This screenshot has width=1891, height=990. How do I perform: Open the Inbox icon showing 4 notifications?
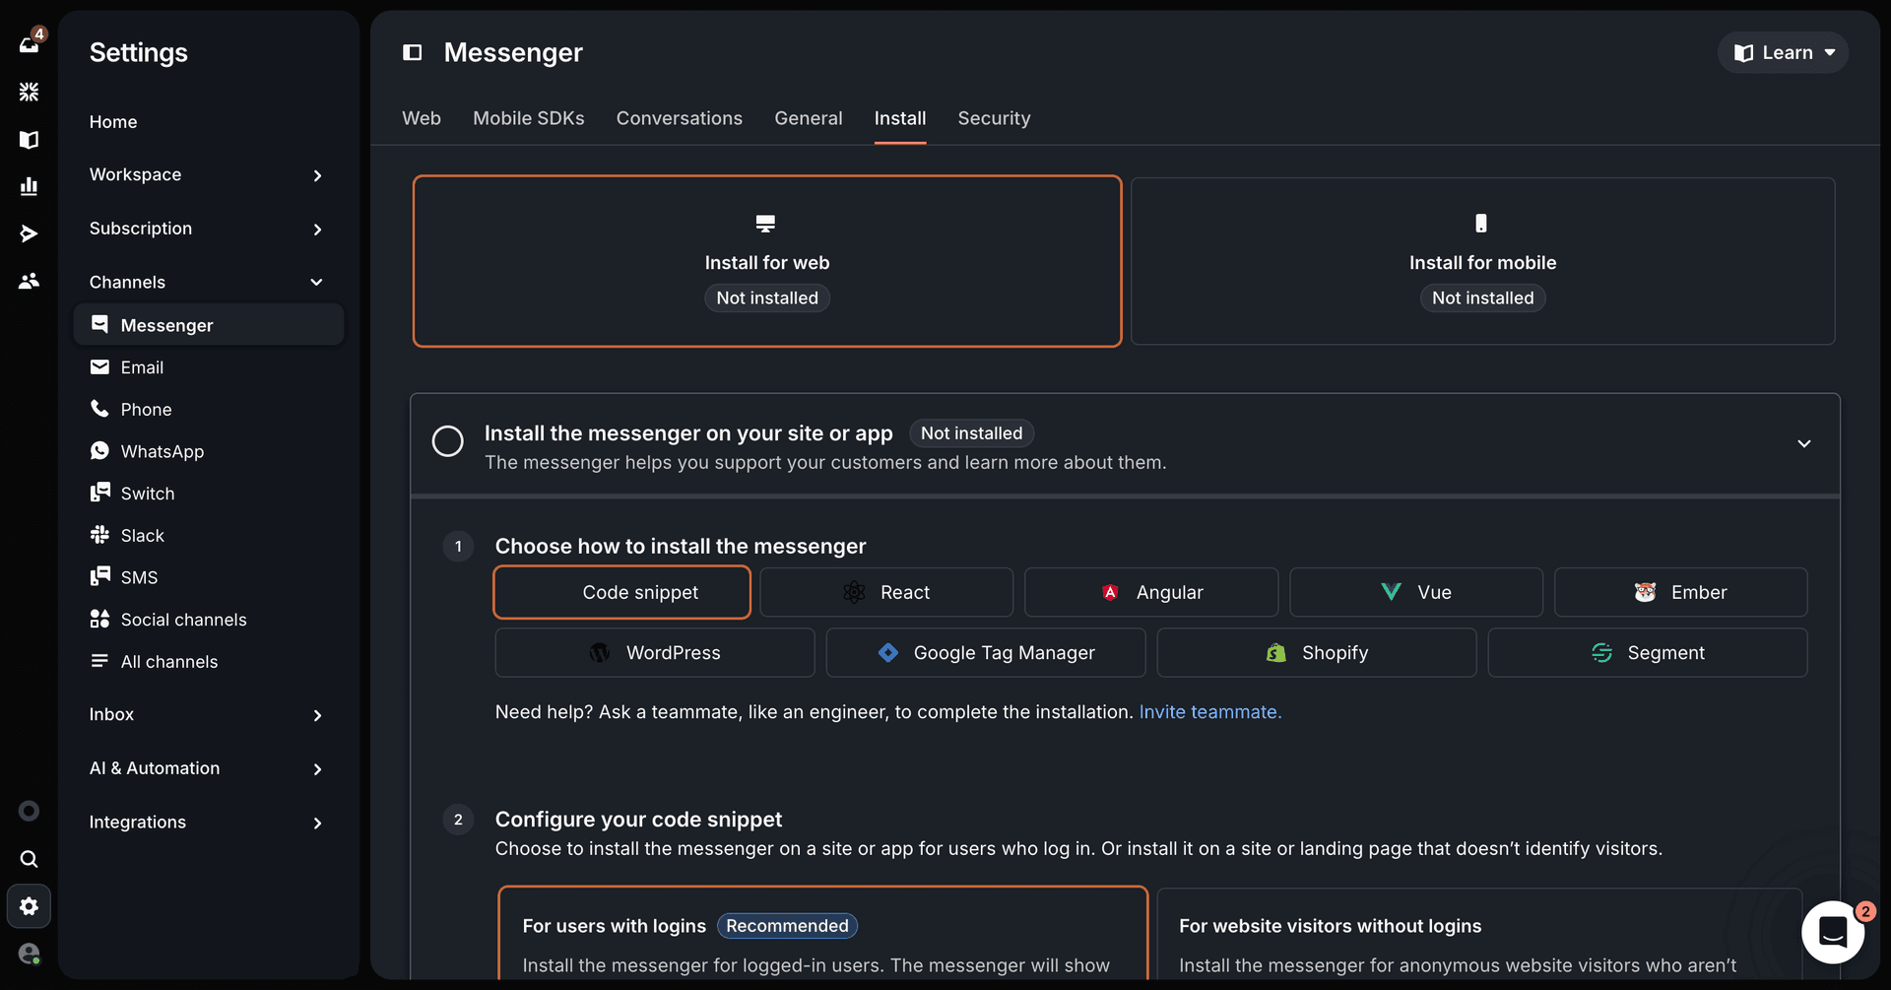tap(29, 44)
